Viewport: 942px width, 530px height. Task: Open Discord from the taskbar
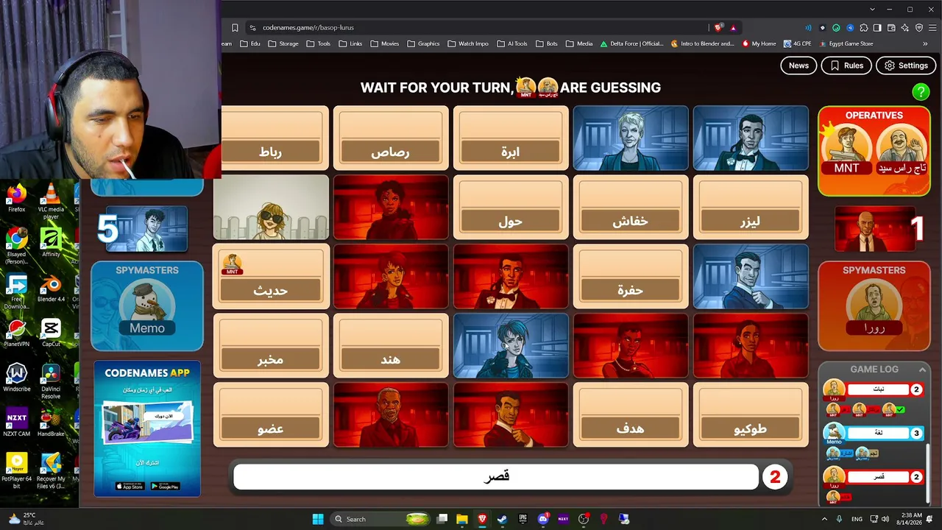click(x=543, y=519)
